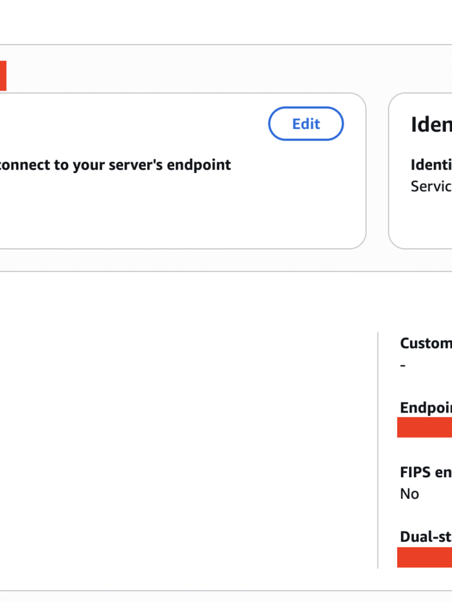The image size is (452, 602).
Task: Click the "Servic" value text
Action: point(431,187)
